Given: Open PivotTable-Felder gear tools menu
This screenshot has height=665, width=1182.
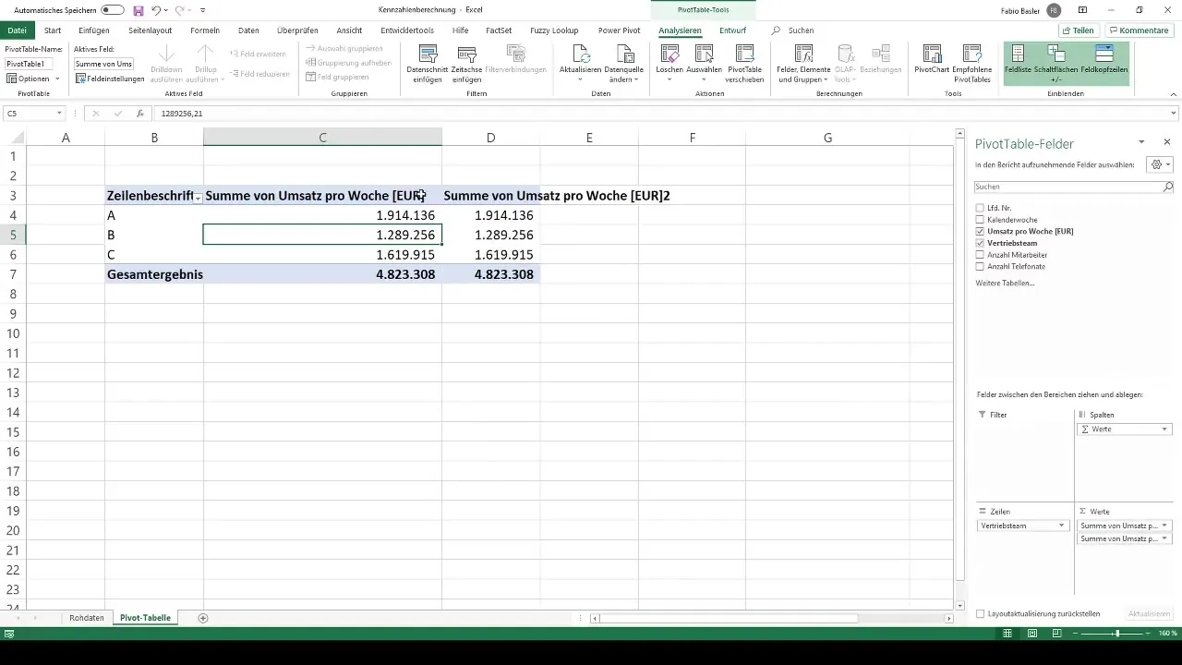Looking at the screenshot, I should coord(1158,164).
